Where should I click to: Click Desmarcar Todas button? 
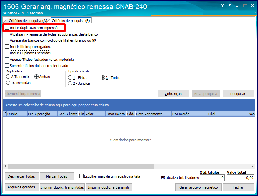point(21,176)
